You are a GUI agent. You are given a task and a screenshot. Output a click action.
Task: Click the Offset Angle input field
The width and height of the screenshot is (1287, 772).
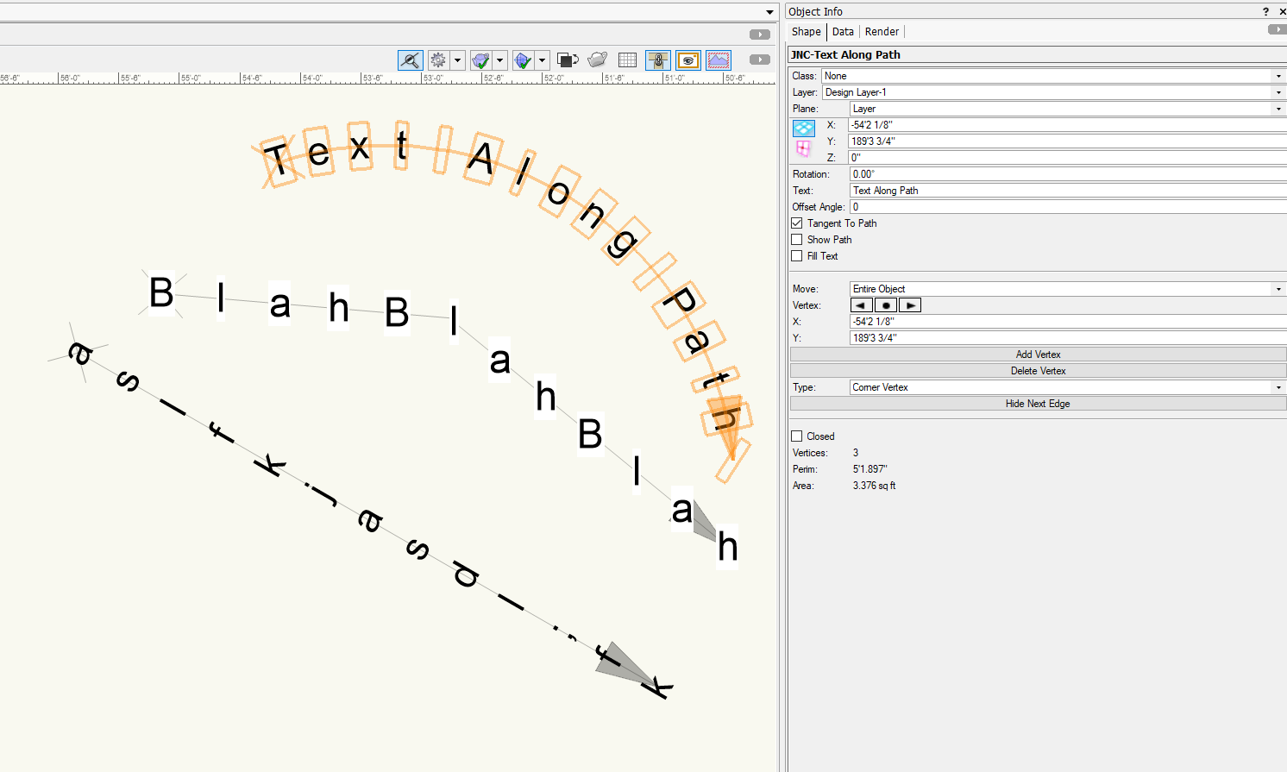point(1067,207)
